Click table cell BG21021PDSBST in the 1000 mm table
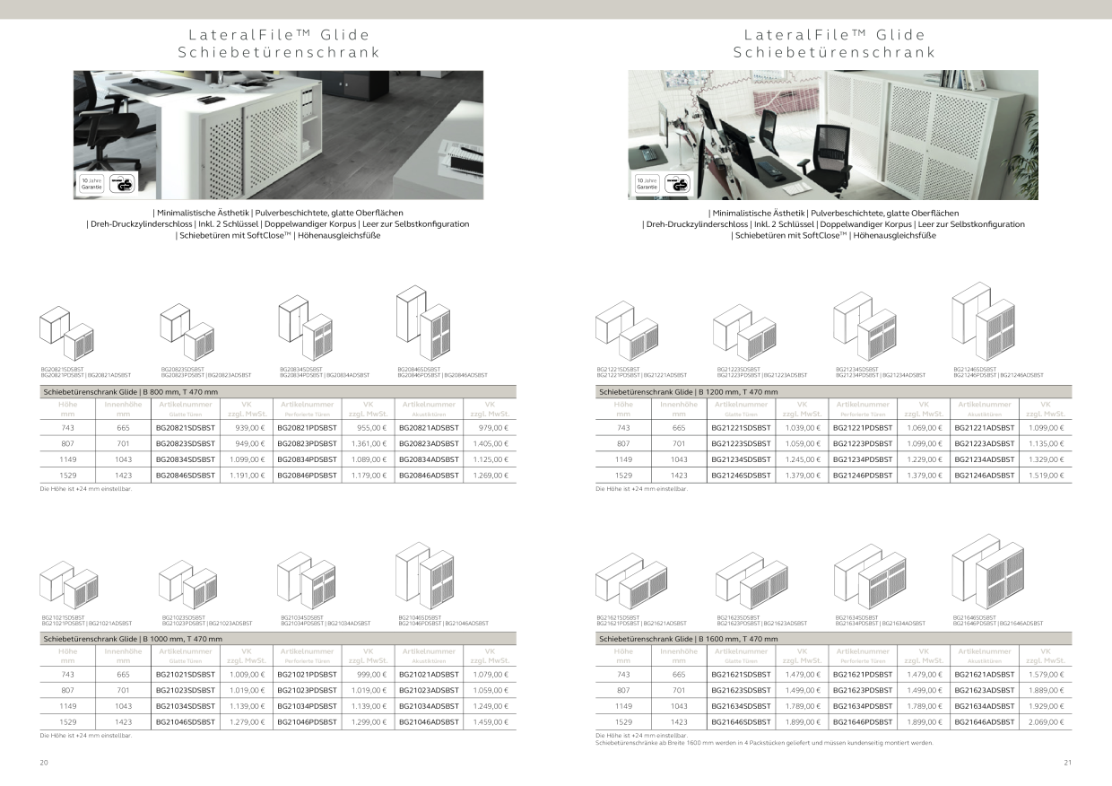This screenshot has height=786, width=1112. click(308, 674)
